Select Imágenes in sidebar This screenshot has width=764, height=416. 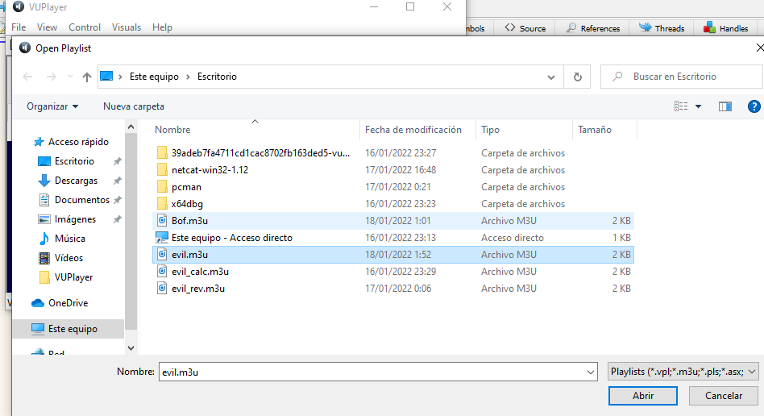pos(75,219)
